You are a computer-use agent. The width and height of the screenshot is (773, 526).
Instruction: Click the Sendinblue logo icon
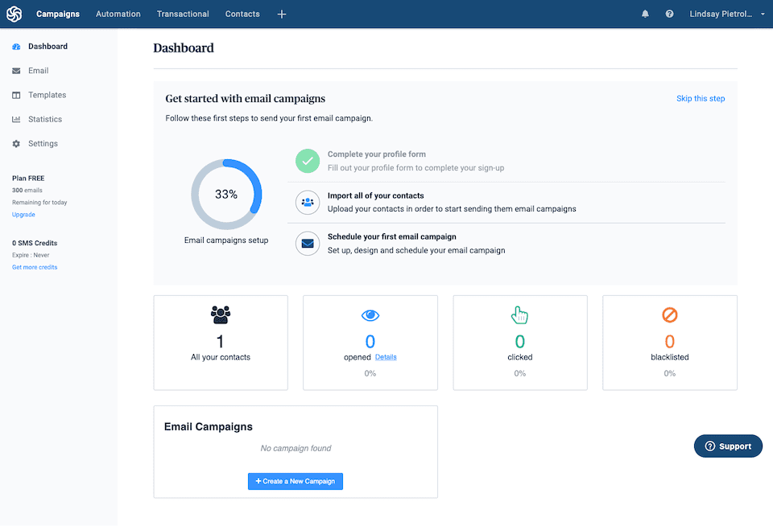(14, 14)
